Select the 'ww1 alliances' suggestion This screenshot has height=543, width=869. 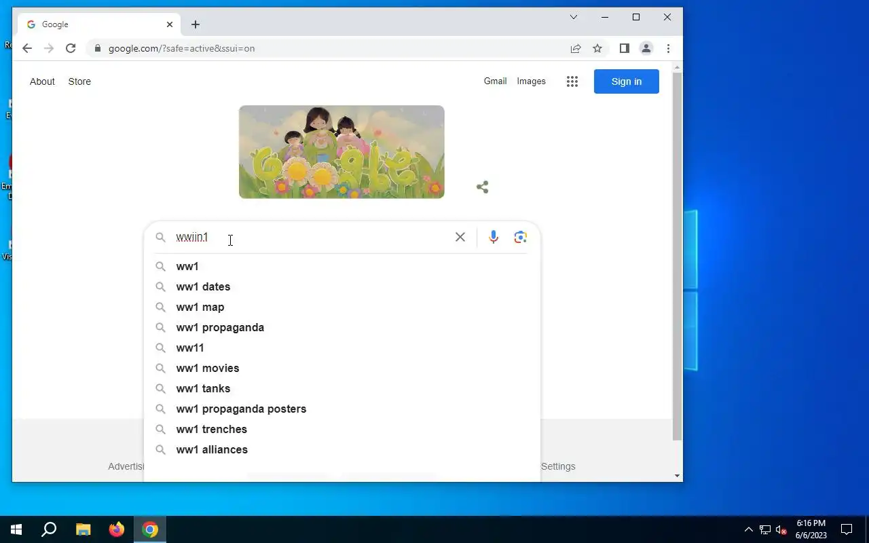click(x=342, y=449)
